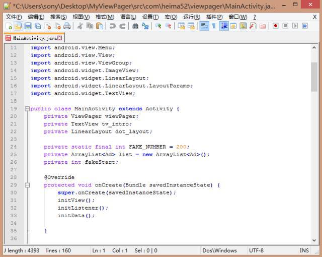Open the 视图(V) menu
Viewport: 322px width, 257px height.
click(82, 17)
